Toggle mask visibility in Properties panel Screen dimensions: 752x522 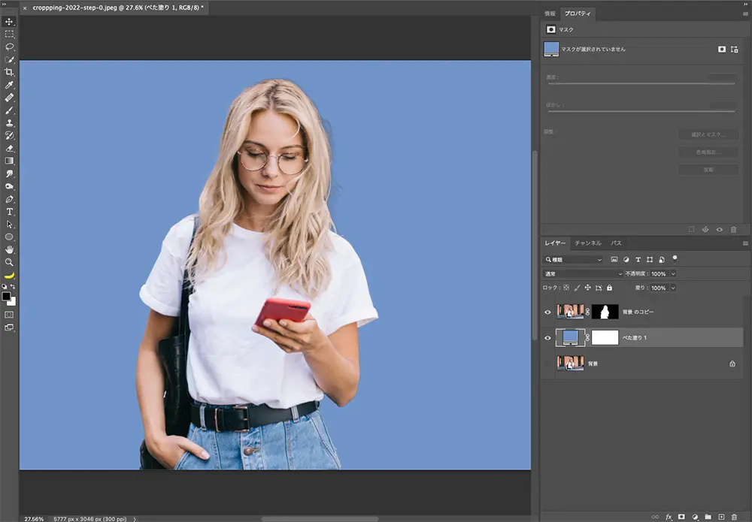[x=720, y=230]
